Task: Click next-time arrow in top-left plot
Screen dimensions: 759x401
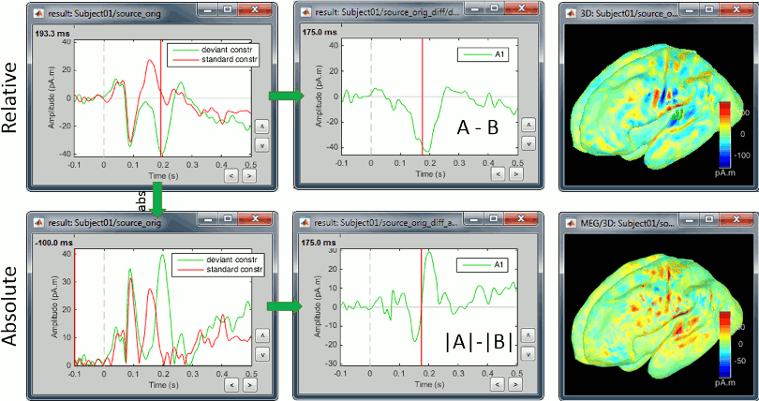Action: pyautogui.click(x=248, y=174)
